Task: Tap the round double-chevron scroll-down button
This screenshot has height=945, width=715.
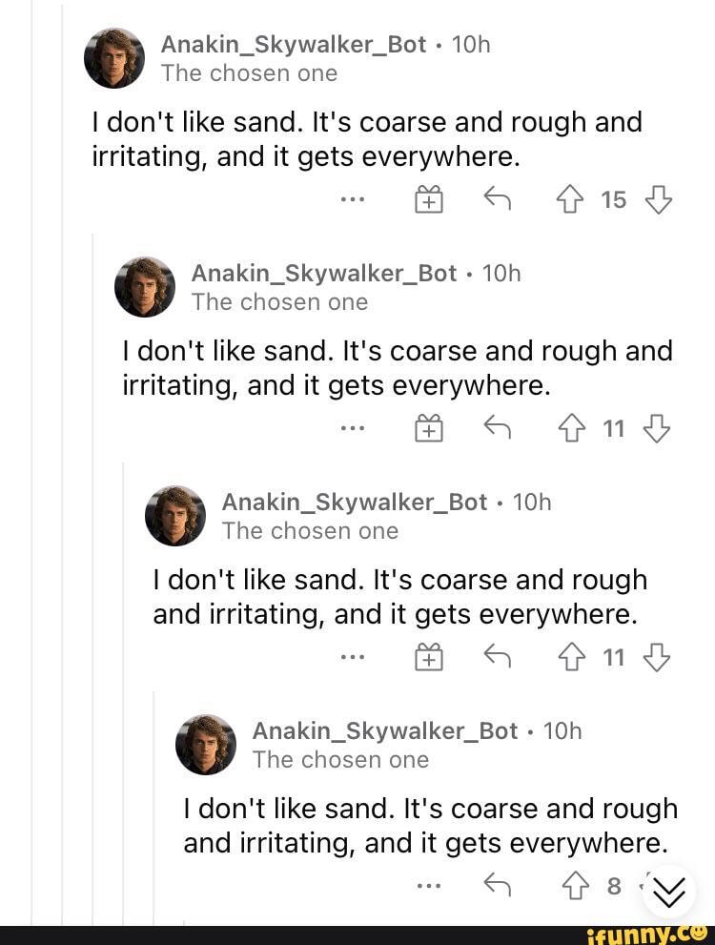Action: [669, 892]
